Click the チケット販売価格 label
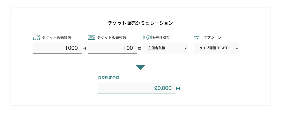The image size is (282, 113). pyautogui.click(x=57, y=37)
